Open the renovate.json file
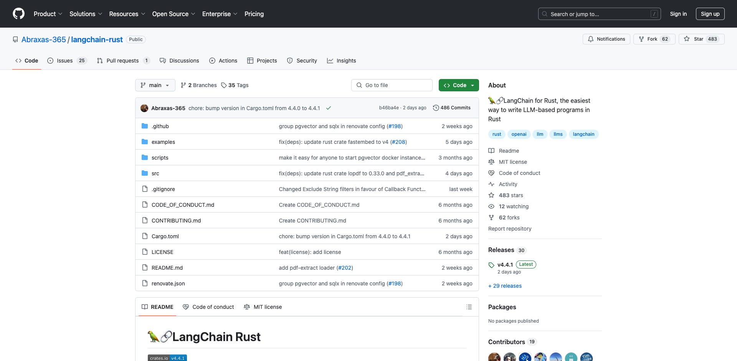Screen dimensions: 737x361 click(168, 284)
